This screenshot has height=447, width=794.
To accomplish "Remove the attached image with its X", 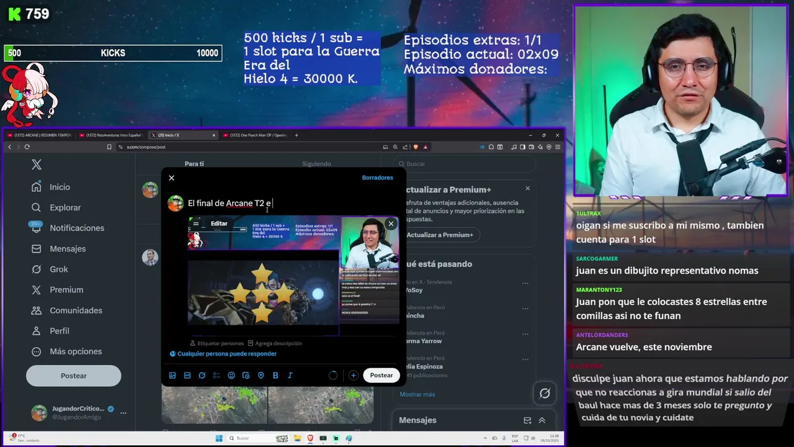I will click(391, 223).
